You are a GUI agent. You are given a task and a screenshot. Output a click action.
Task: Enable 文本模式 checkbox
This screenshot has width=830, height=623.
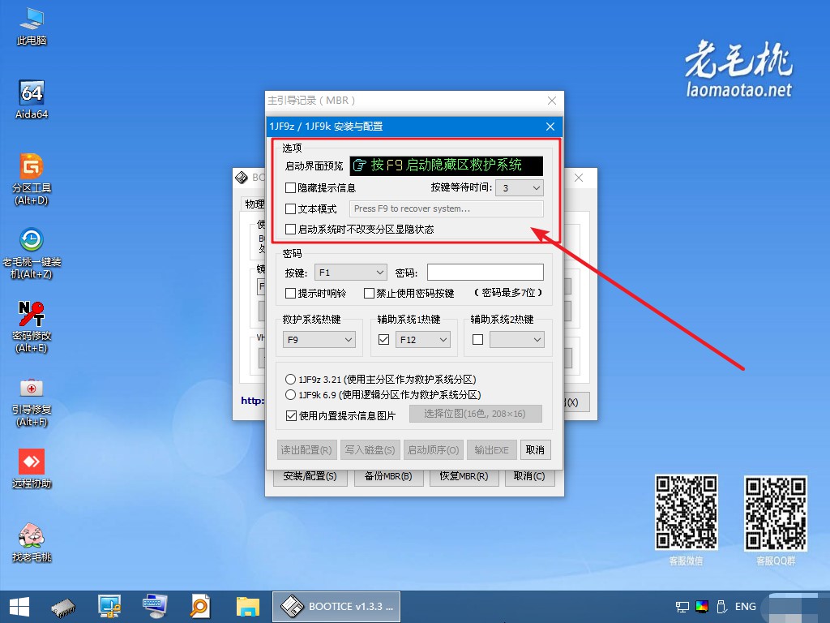pos(290,208)
